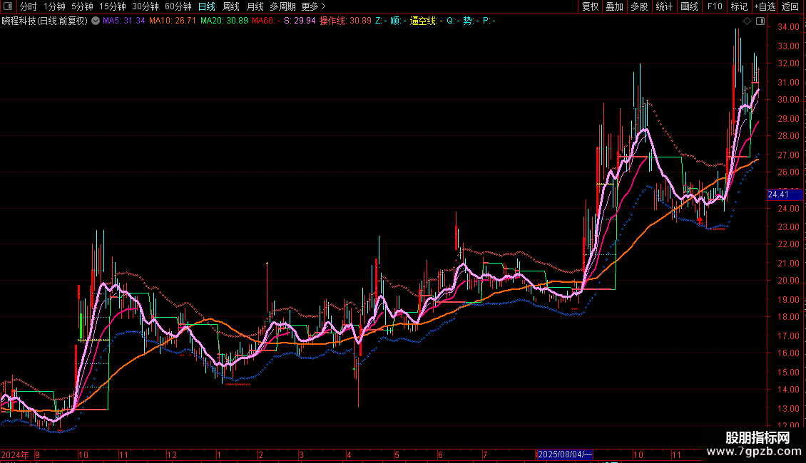Click the diamond icon near price axis

[x=747, y=21]
